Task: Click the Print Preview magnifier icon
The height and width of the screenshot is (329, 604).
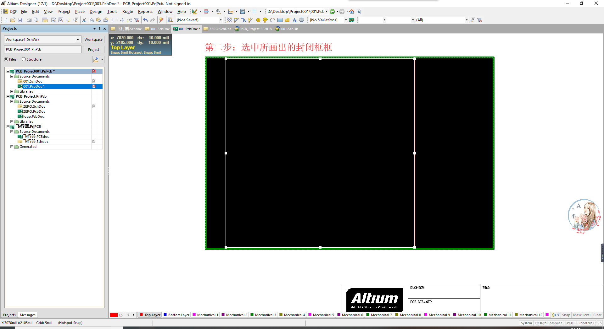Action: click(36, 20)
